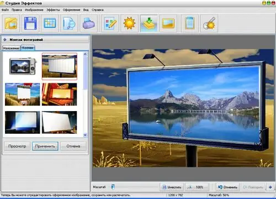Click the thumbnail list down arrow
276x199 pixels.
click(x=85, y=135)
